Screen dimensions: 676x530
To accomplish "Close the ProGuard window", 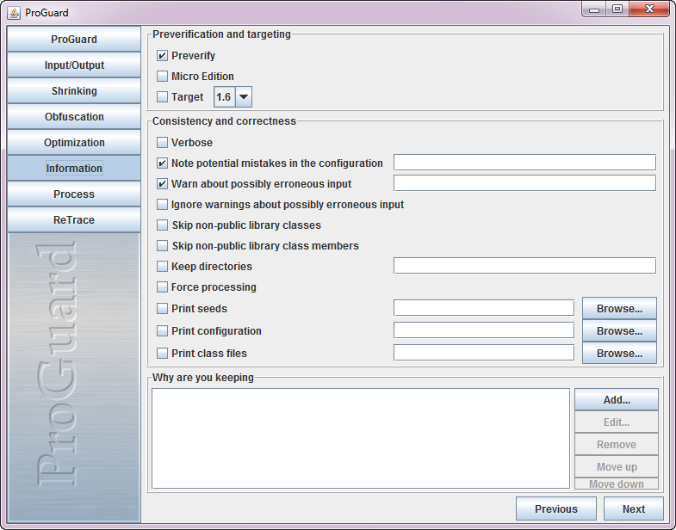I will coord(649,9).
